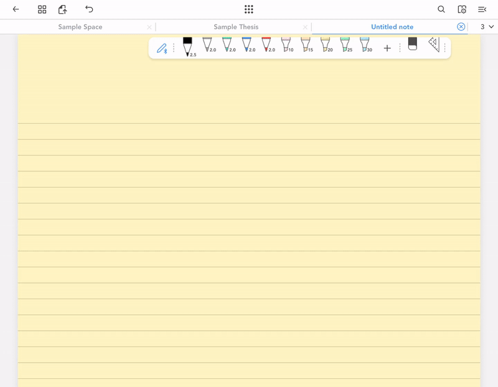Tap the toolbar's right end dotted handle
The image size is (498, 387).
[x=444, y=48]
